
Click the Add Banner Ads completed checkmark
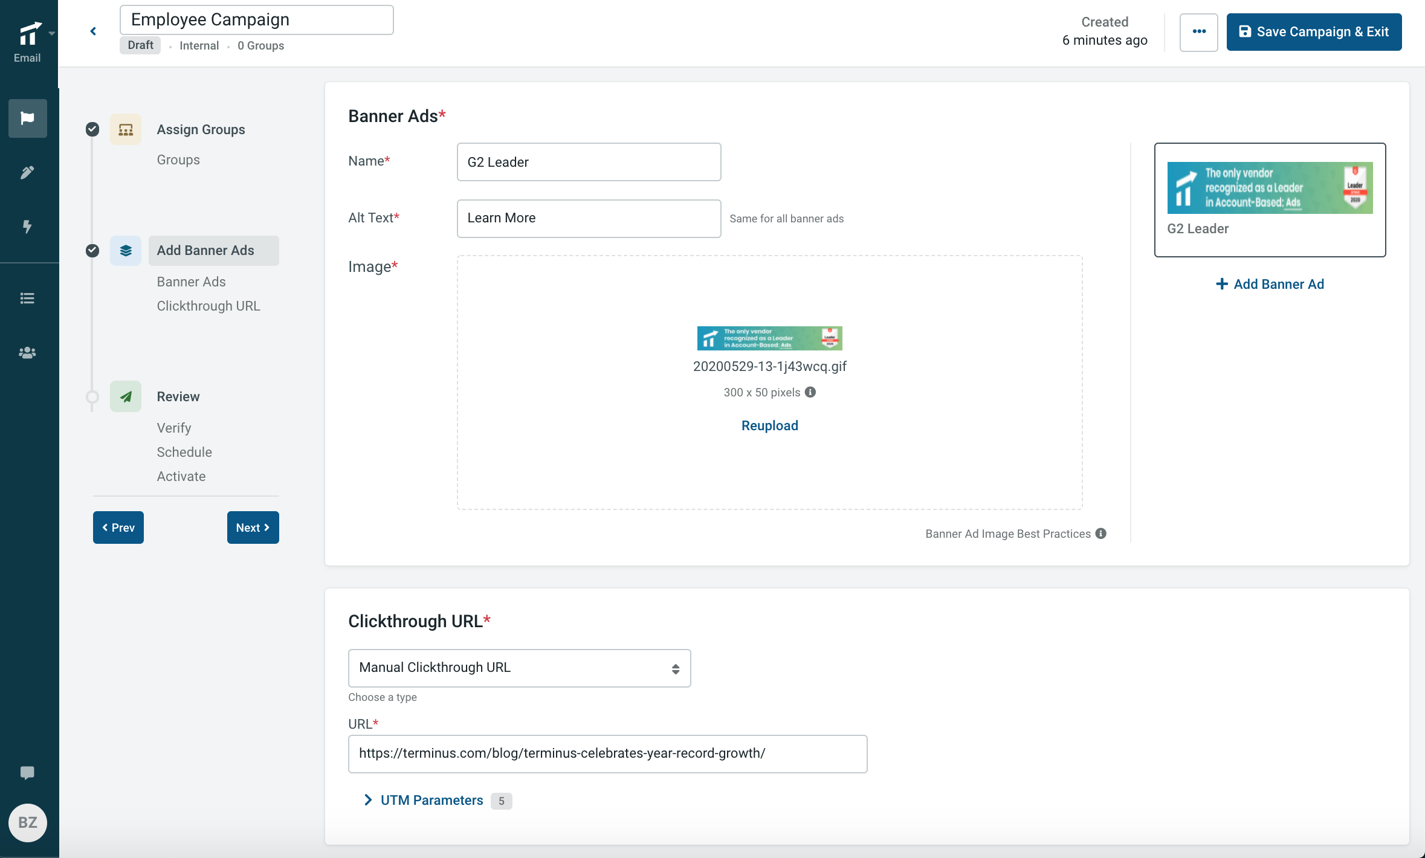(92, 250)
